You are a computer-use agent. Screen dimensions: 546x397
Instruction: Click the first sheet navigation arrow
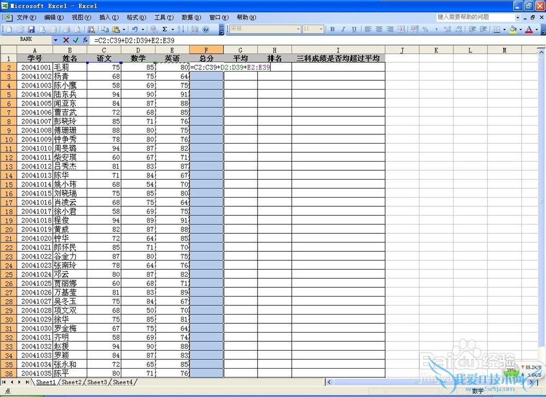[4, 382]
